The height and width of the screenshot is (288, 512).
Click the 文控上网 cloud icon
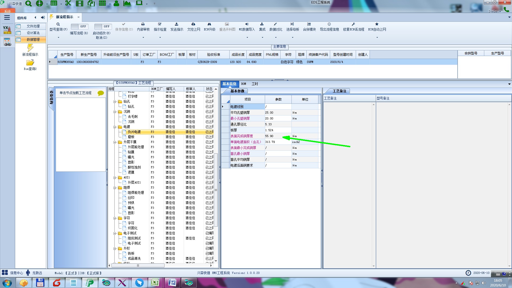pos(193,24)
